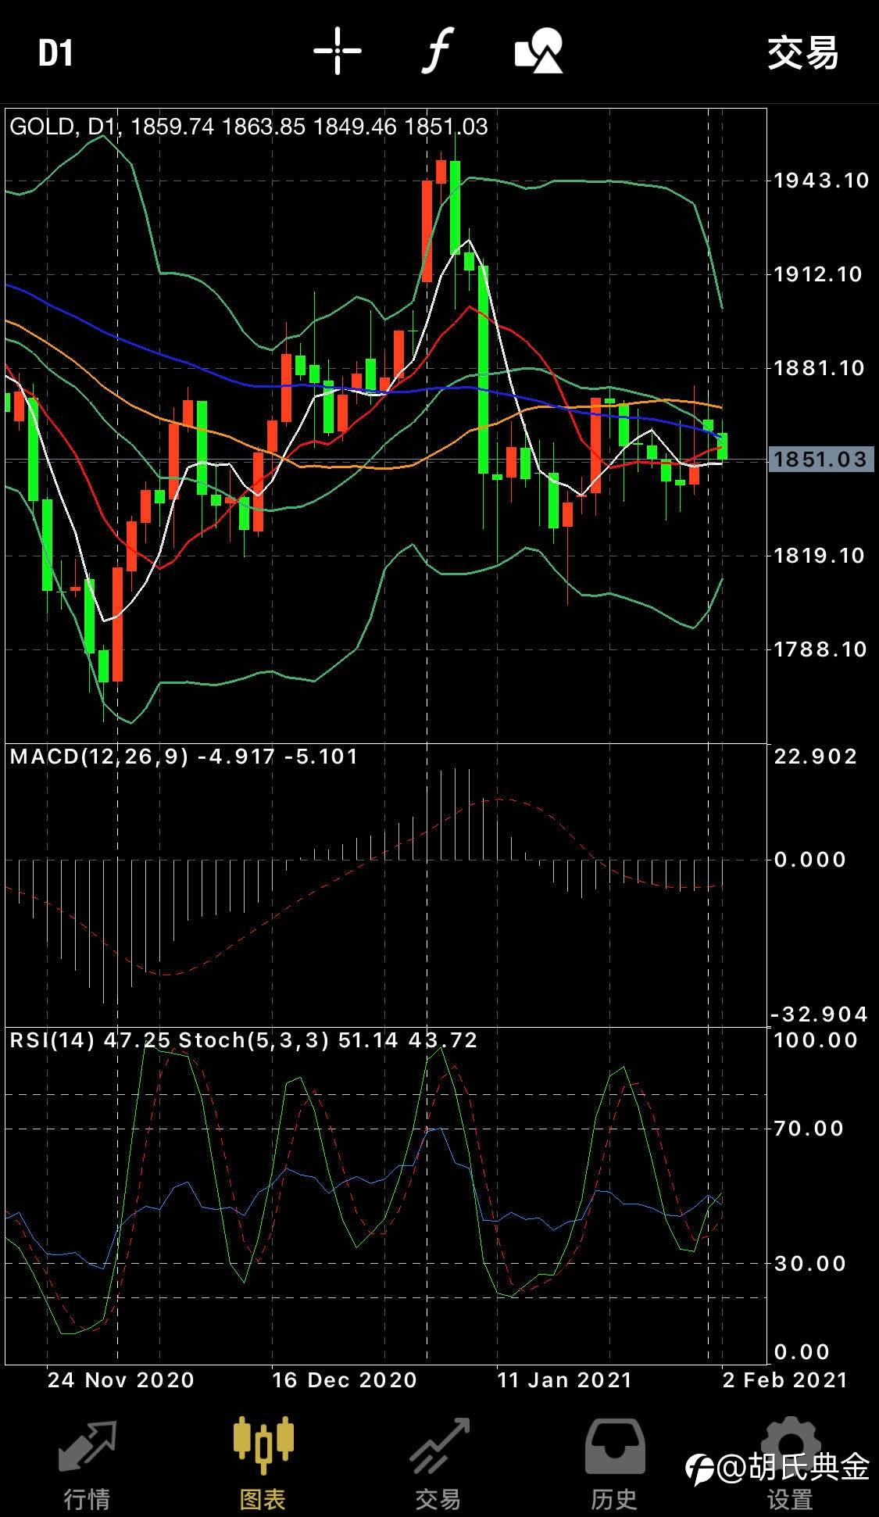Click the 1943.10 price scale value
879x1517 pixels.
(x=821, y=181)
